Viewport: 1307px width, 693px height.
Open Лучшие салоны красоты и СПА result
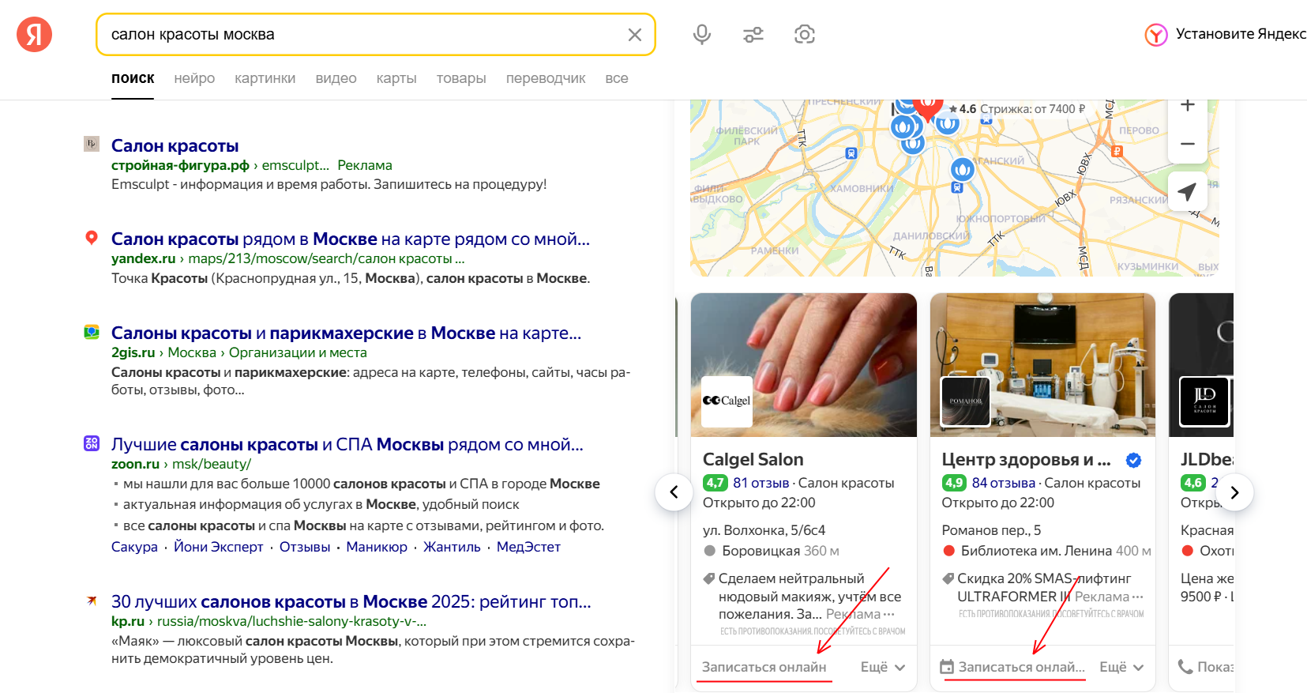pos(347,444)
